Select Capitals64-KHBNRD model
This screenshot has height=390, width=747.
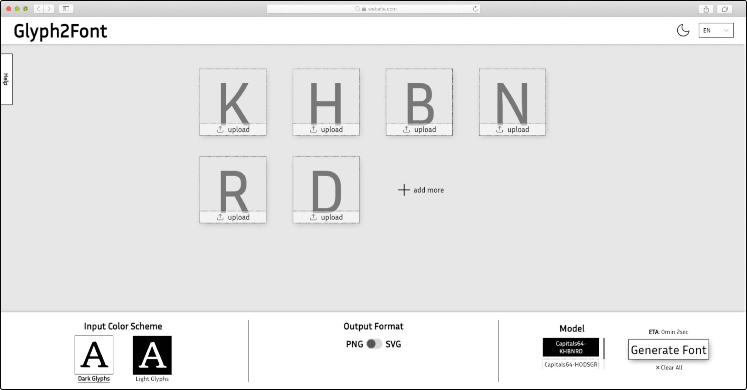tap(571, 347)
